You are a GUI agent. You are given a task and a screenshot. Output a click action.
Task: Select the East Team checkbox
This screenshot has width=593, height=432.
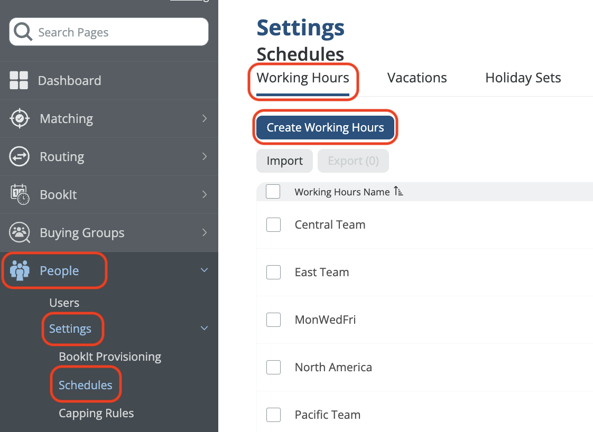coord(273,273)
